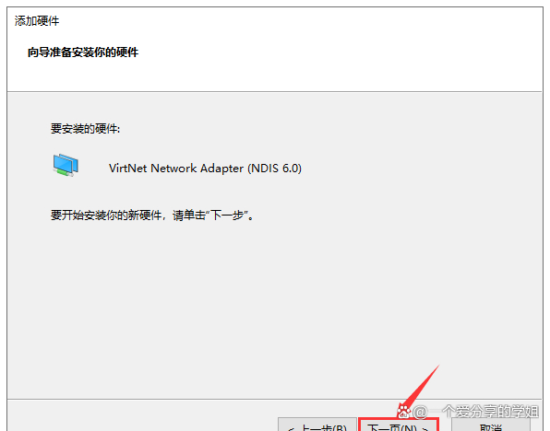Select the VirtNet Network Adapter (NDIS 6.0) text
The width and height of the screenshot is (550, 431).
[205, 169]
